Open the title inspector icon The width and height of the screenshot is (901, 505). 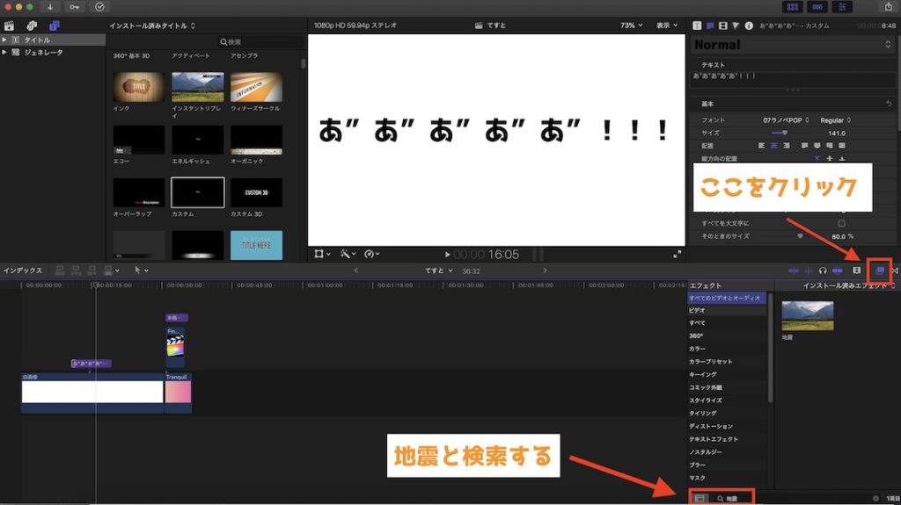[x=697, y=25]
